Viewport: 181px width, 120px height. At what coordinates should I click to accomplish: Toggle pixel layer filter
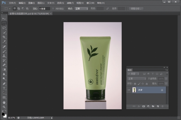pyautogui.click(x=144, y=74)
